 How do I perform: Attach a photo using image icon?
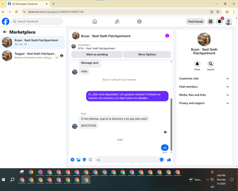(79, 160)
